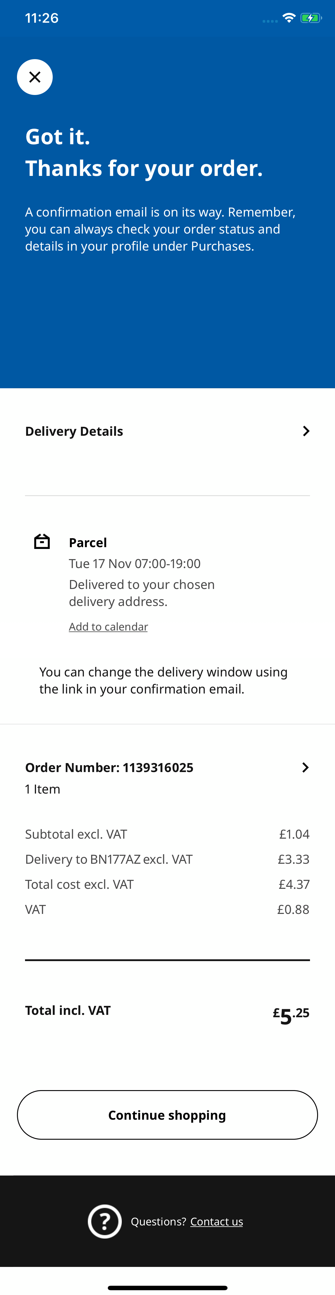
Task: Tap the Subtotal excl. VAT row
Action: pyautogui.click(x=167, y=834)
